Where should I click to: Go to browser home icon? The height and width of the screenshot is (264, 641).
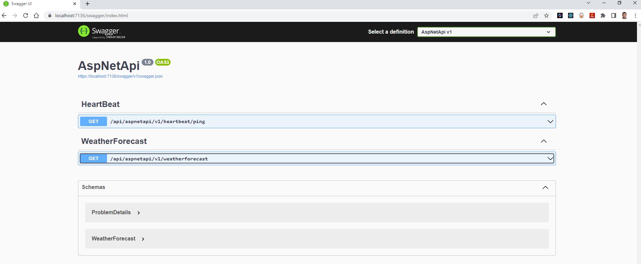(36, 15)
